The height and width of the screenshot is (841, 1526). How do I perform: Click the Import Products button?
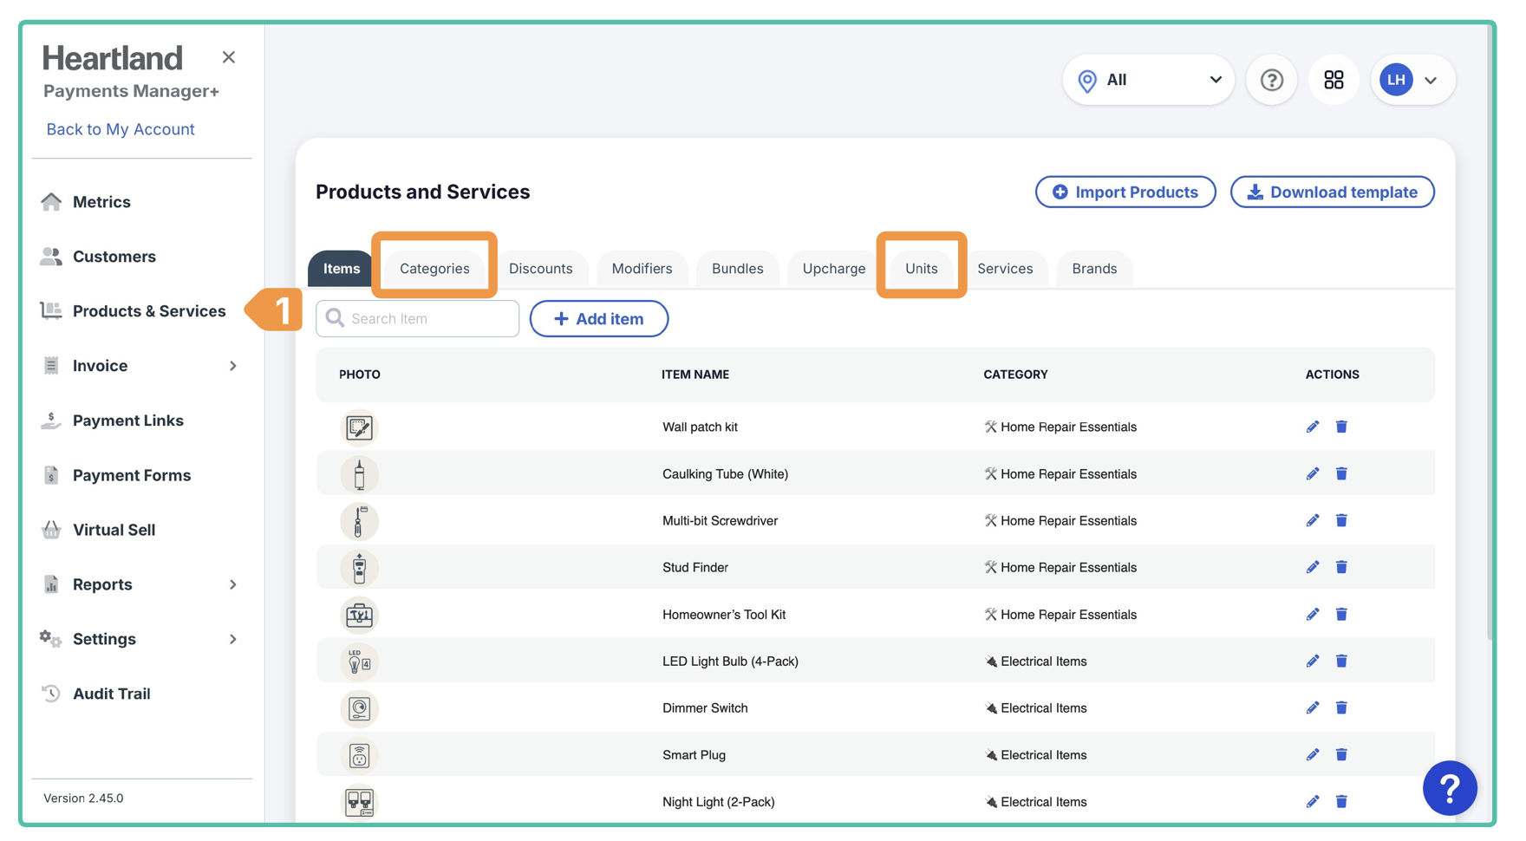click(x=1125, y=192)
